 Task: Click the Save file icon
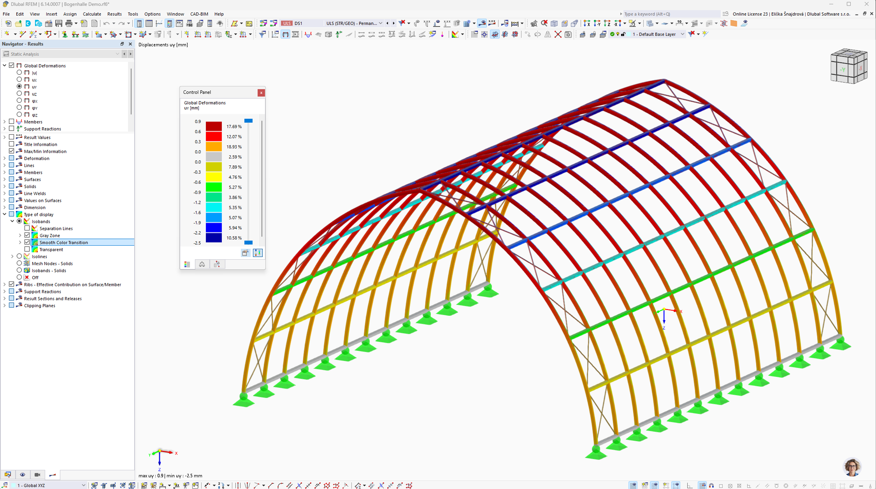[59, 23]
